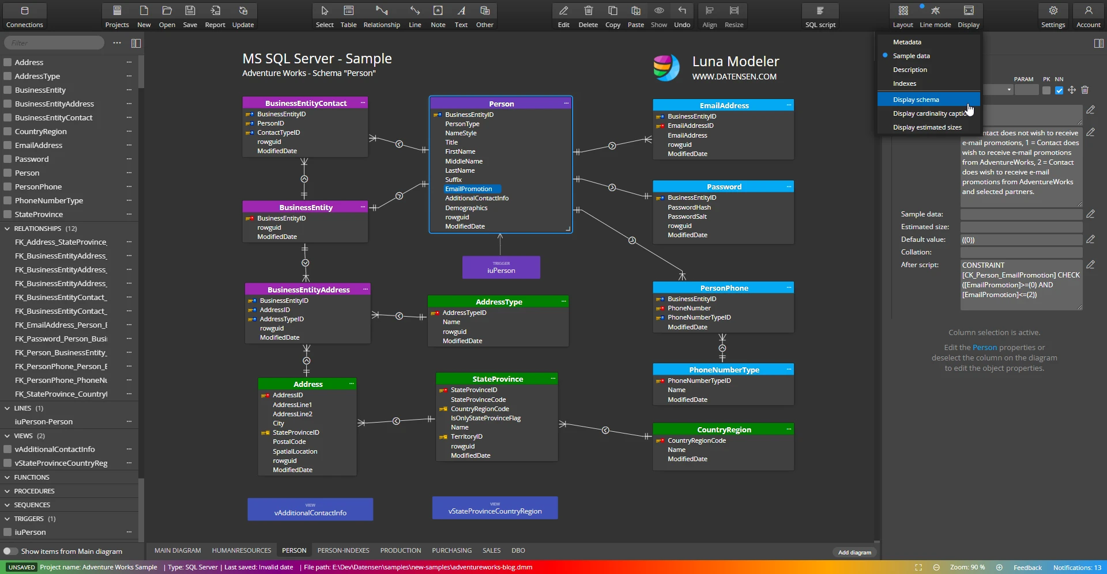Pick the Note tool
The image size is (1107, 574).
pos(438,16)
